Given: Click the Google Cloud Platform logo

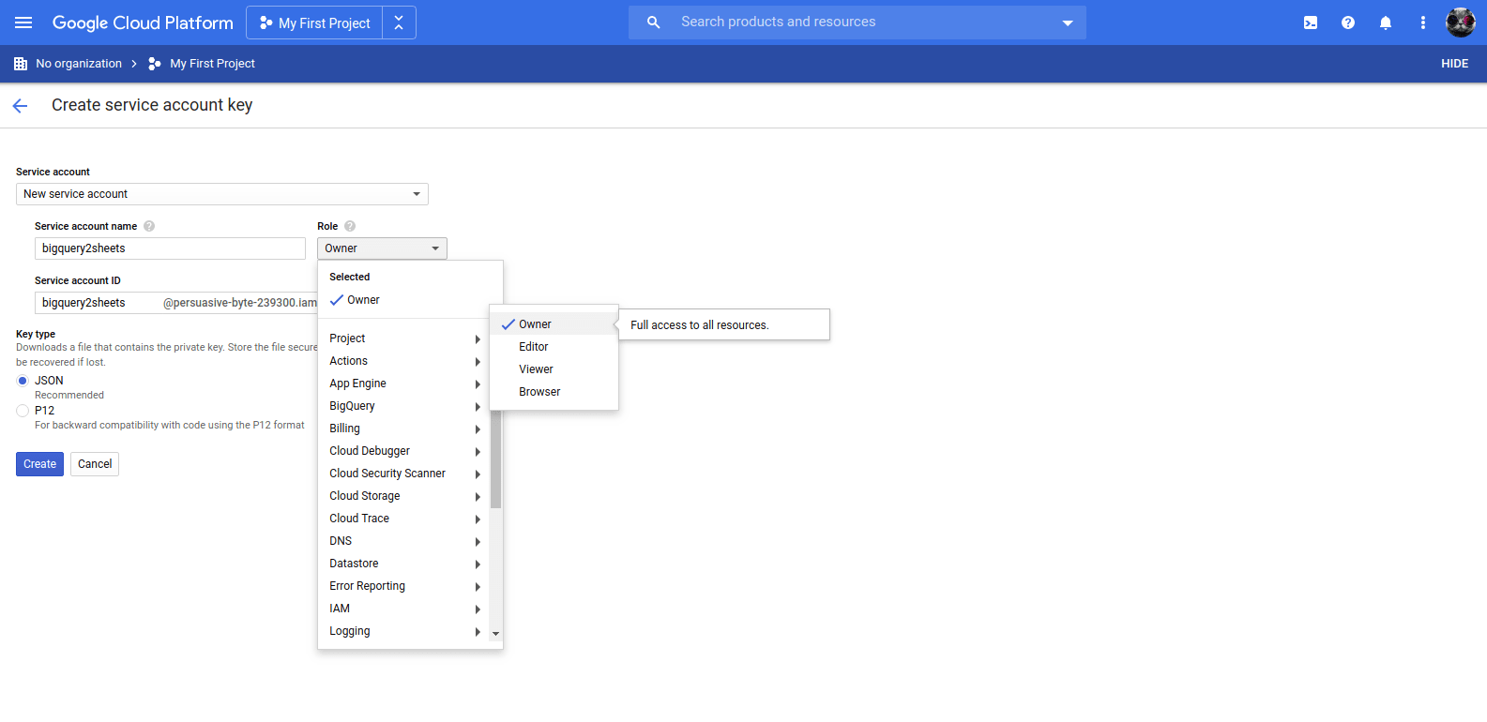Looking at the screenshot, I should (143, 23).
